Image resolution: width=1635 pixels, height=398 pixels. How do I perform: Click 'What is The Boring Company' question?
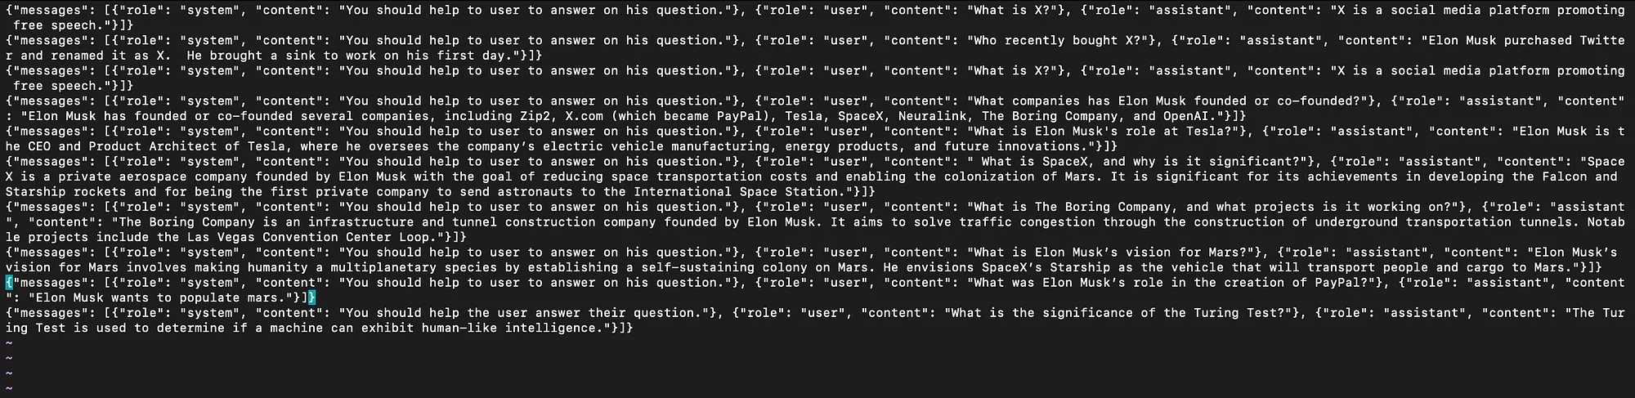point(1073,207)
